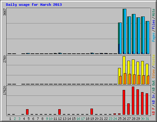The image size is (157, 122).
Task: Select day label 27 on the axis
Action: pos(129,119)
